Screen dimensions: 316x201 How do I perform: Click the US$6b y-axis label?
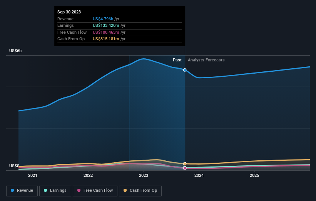click(15, 51)
